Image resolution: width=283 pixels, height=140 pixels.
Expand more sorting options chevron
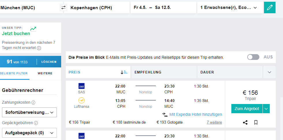click(269, 72)
